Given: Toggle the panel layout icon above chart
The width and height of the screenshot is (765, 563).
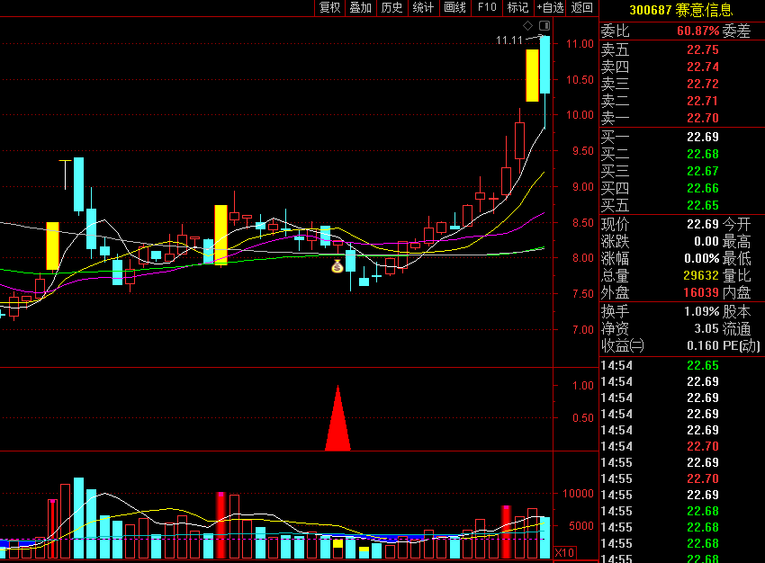Looking at the screenshot, I should pos(544,25).
